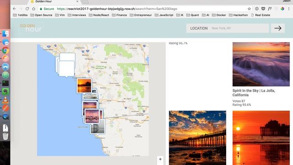Open the Hackathon bookmarks folder
293x165 pixels.
click(239, 15)
